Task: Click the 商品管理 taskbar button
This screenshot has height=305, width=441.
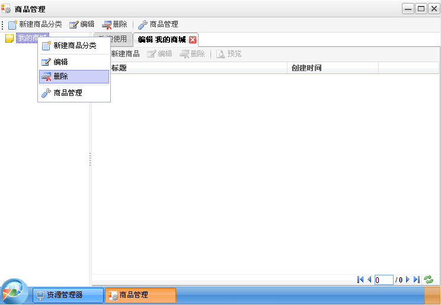Action: pyautogui.click(x=140, y=295)
